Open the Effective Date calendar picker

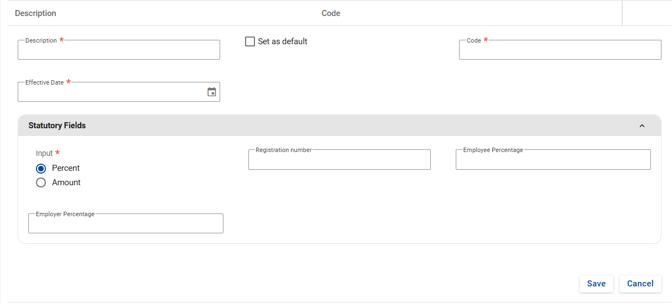coord(211,92)
